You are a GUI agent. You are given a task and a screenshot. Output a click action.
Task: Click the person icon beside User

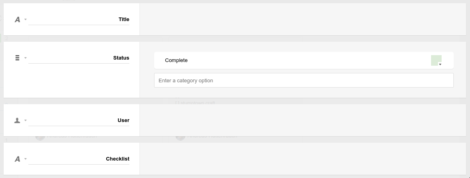(x=17, y=120)
